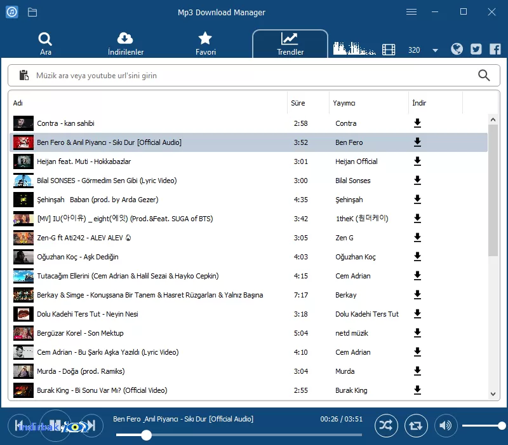Select Şehinşah Baban song title
The image size is (508, 445).
(x=98, y=200)
